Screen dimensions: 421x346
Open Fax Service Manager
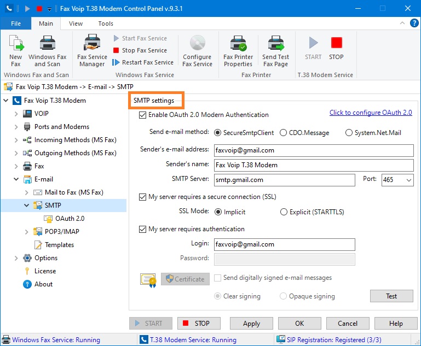(92, 51)
